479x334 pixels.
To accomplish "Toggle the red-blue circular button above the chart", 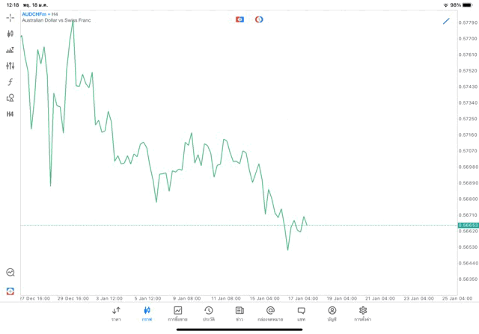I will pos(259,19).
